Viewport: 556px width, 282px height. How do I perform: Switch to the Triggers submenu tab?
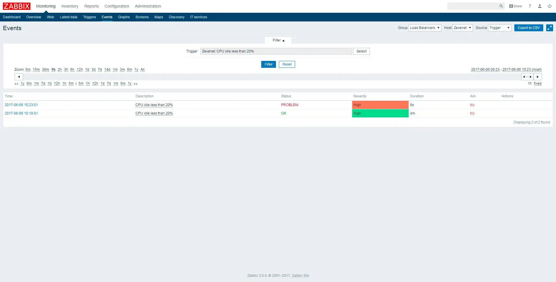coord(89,17)
